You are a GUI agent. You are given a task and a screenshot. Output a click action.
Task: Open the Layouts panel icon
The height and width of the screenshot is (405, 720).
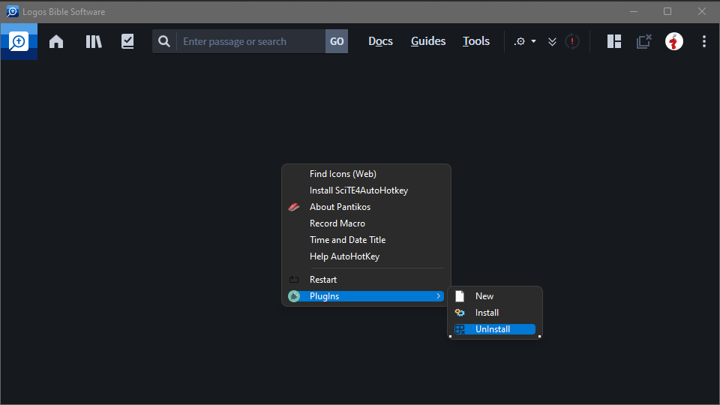(614, 41)
